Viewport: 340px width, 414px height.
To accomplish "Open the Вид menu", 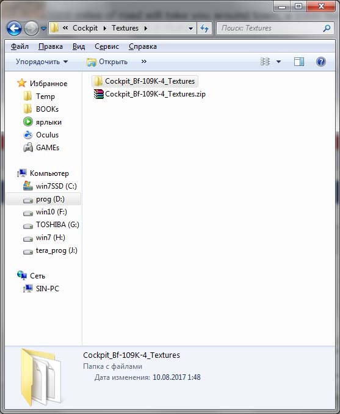I will [x=79, y=46].
